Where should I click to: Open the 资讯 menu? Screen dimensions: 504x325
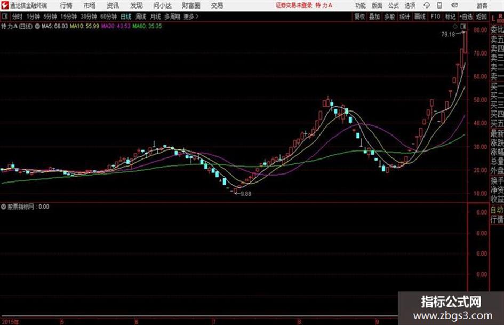(113, 5)
